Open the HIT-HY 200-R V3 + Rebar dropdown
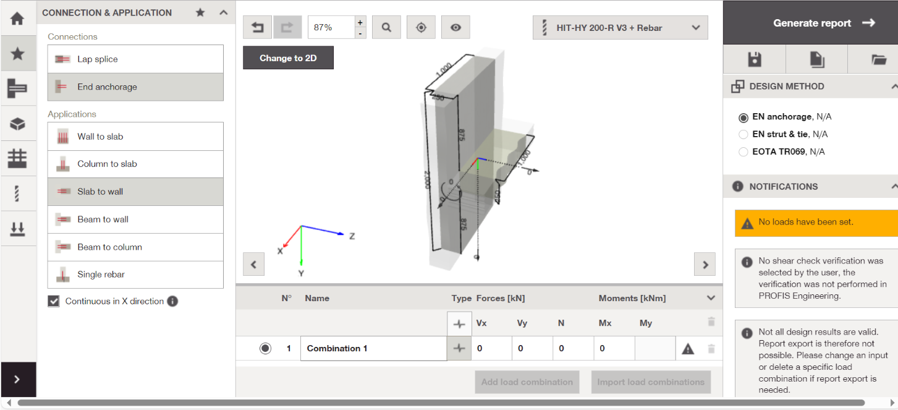Screen dimensions: 898x410 (620, 27)
